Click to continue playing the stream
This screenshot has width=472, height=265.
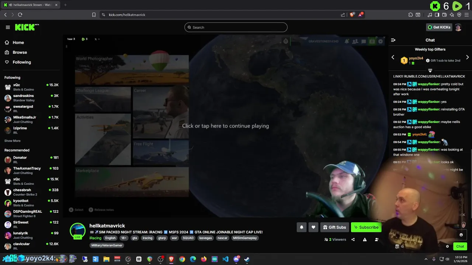[x=225, y=126]
